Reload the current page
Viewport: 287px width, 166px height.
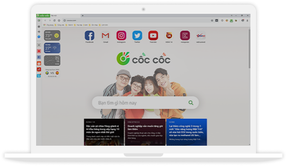[54, 20]
